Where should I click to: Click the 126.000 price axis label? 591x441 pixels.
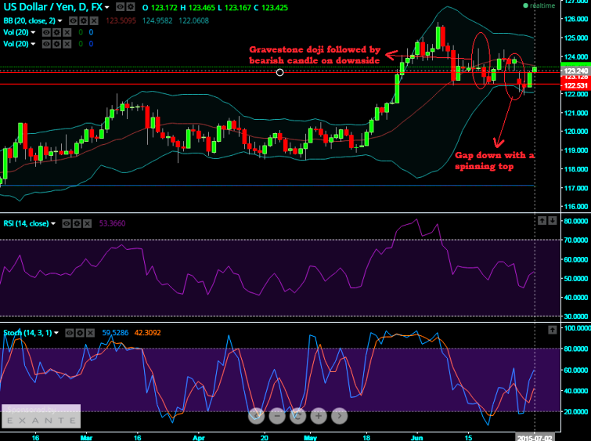click(x=577, y=19)
